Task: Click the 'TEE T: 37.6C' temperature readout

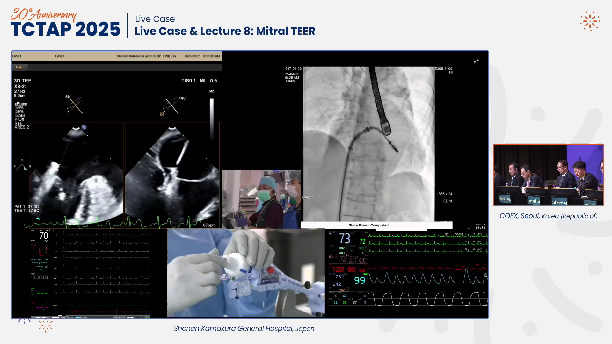Action: coord(27,211)
